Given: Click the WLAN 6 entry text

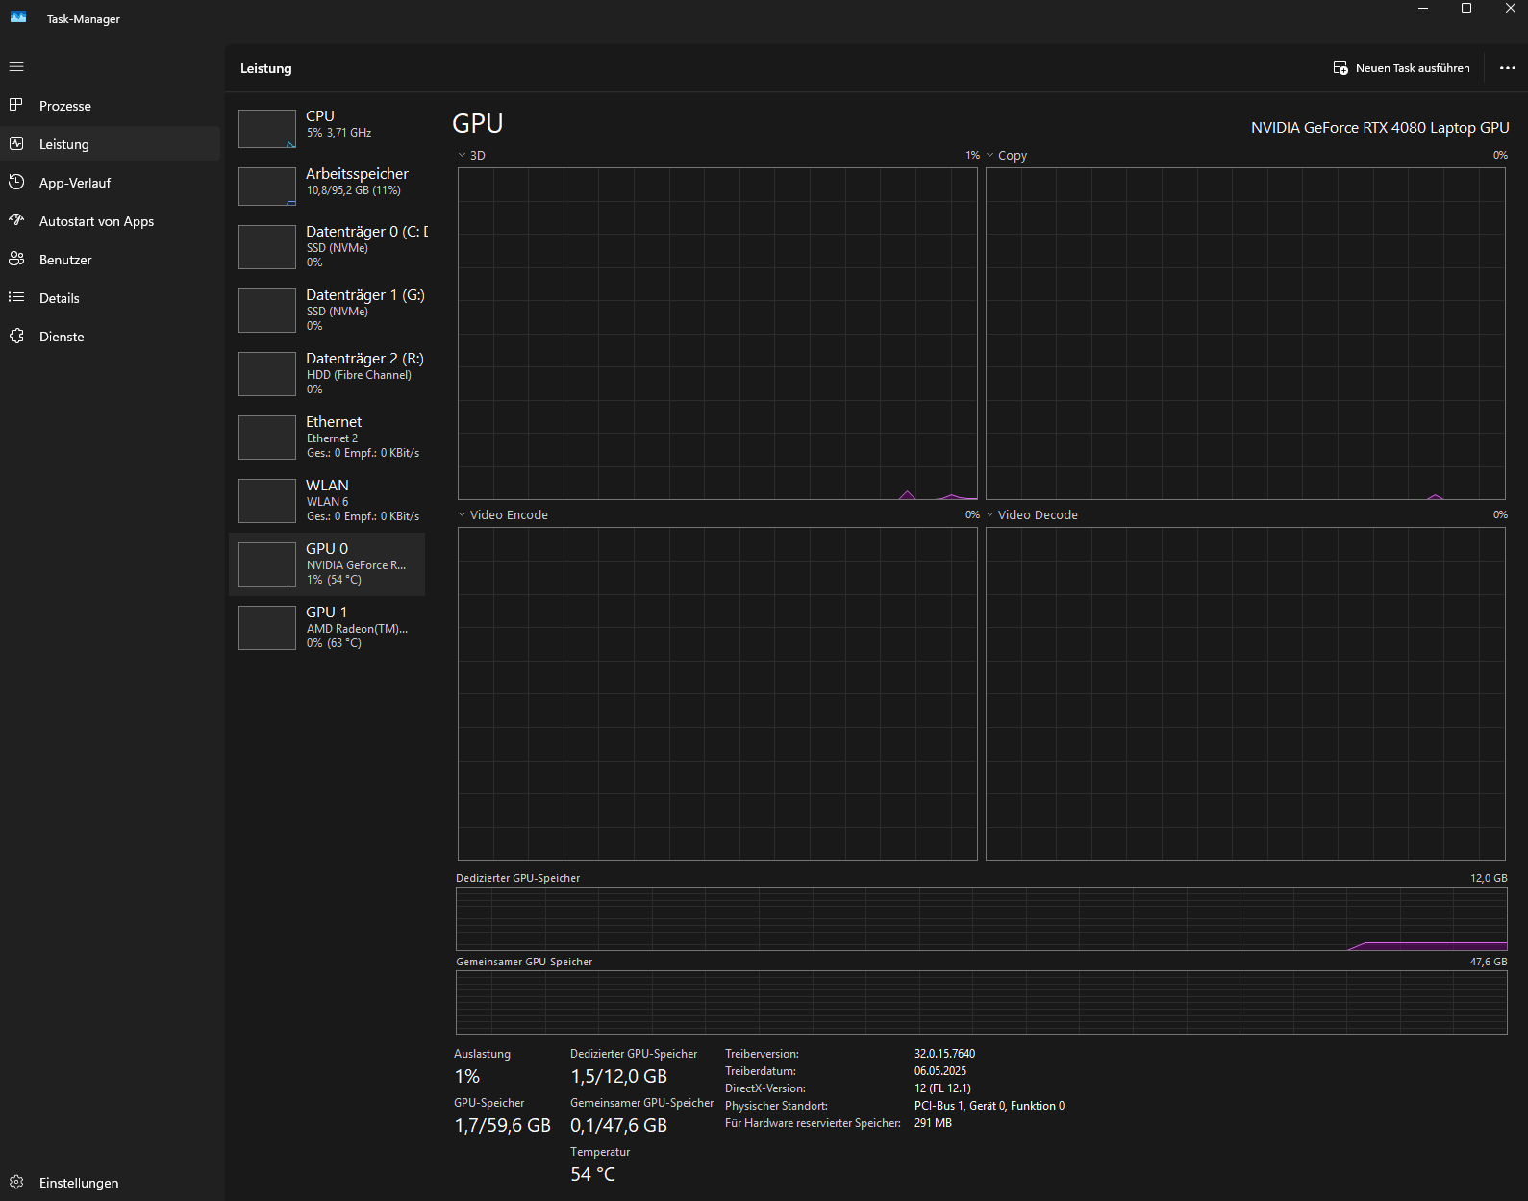Looking at the screenshot, I should click(x=327, y=502).
